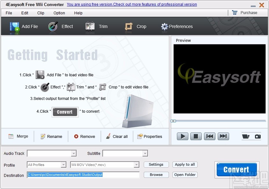Open Preferences via its gear icon
The width and height of the screenshot is (269, 189).
click(x=164, y=27)
